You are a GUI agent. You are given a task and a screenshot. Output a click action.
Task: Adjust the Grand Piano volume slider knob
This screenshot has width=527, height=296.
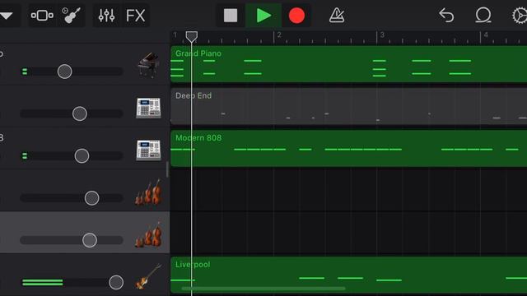[x=64, y=72]
